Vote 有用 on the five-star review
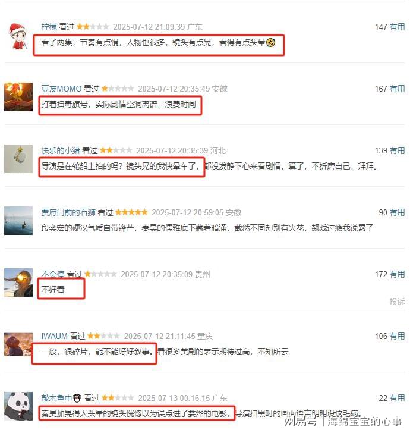The height and width of the screenshot is (433, 413). tap(398, 212)
